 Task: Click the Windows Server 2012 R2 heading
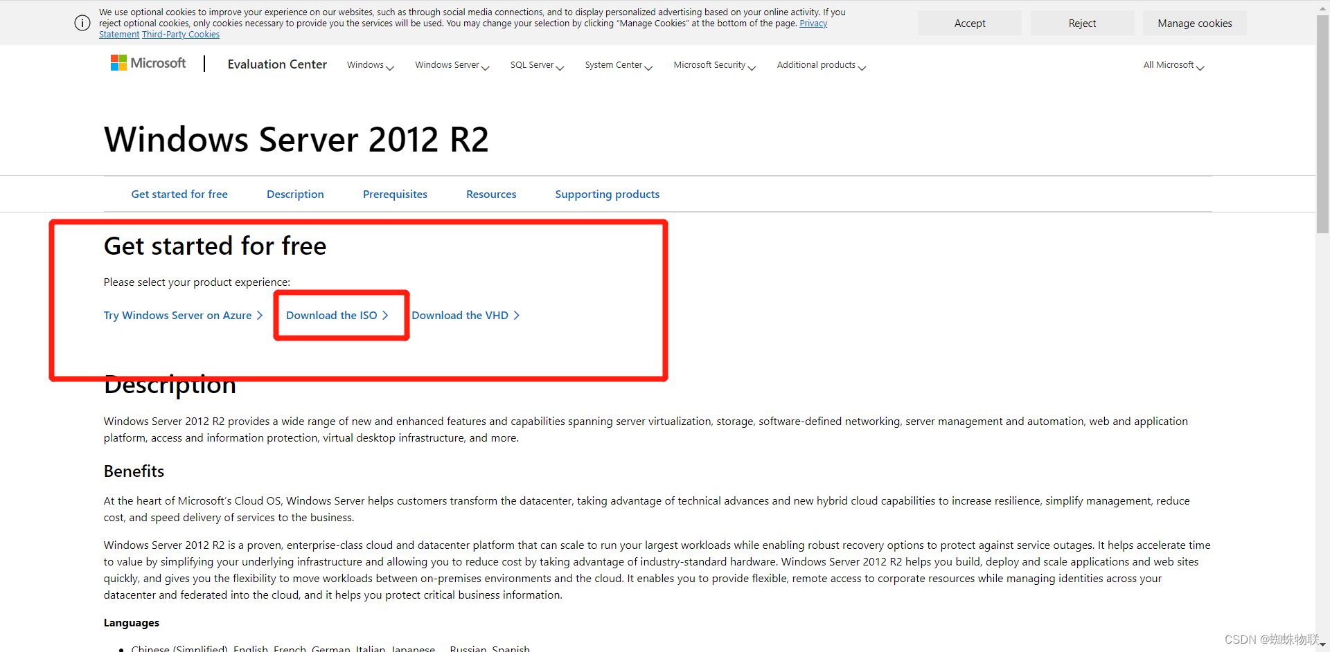[296, 140]
